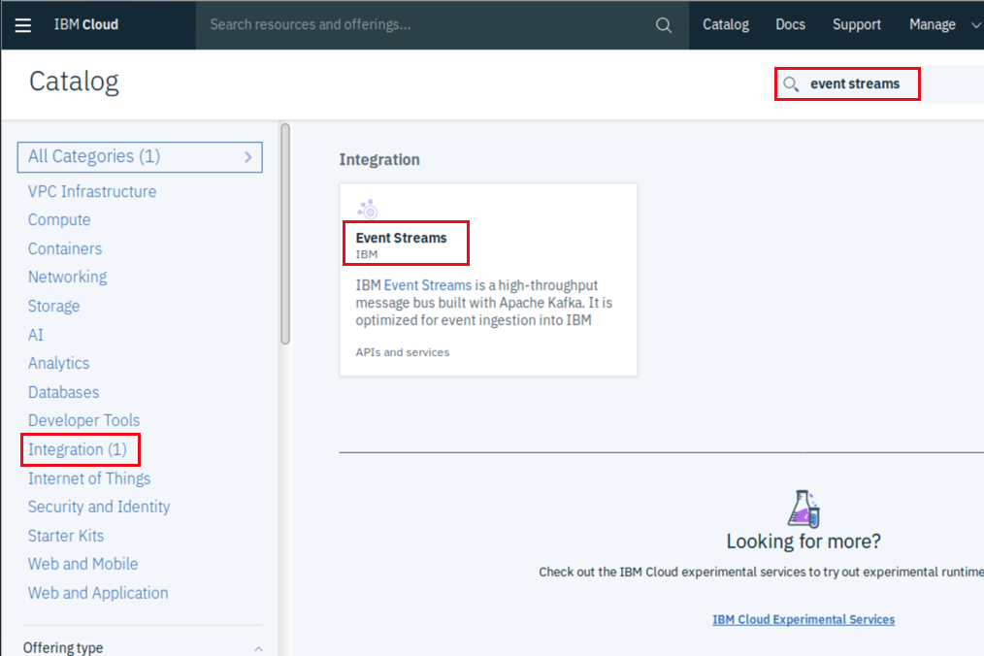Click the catalog search magnifier icon
This screenshot has height=656, width=984.
pyautogui.click(x=791, y=84)
